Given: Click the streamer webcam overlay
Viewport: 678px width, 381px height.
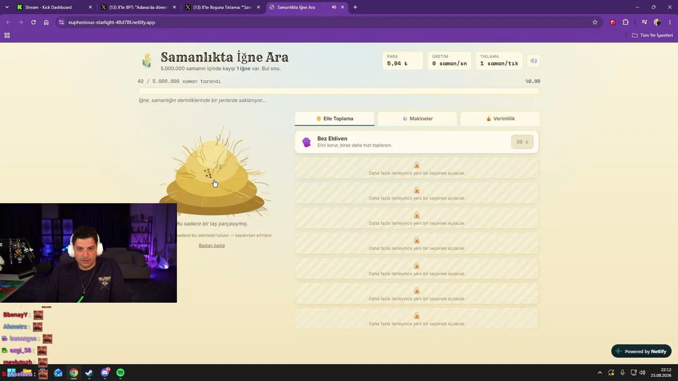Looking at the screenshot, I should 88,253.
